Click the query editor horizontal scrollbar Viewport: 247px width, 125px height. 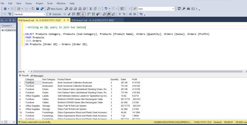(138, 71)
